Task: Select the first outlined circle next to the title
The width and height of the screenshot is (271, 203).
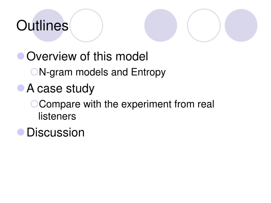Action: [86, 25]
